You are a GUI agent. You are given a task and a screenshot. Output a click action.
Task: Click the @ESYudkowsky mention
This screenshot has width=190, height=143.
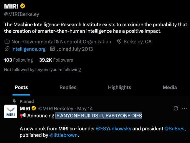click(x=113, y=129)
